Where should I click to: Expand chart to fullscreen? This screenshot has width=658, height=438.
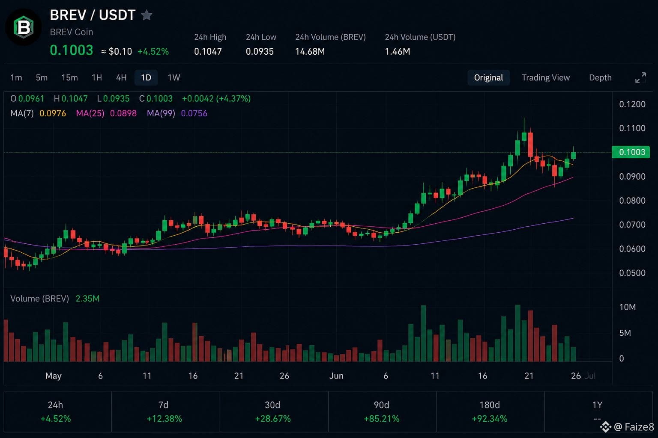(x=640, y=78)
